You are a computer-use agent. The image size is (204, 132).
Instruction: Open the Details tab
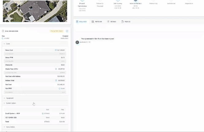[111, 22]
